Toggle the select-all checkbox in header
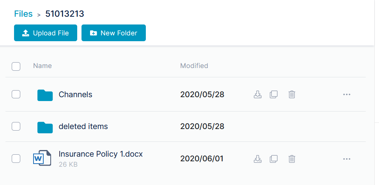Screen dimensions: 379x185 (x=16, y=66)
